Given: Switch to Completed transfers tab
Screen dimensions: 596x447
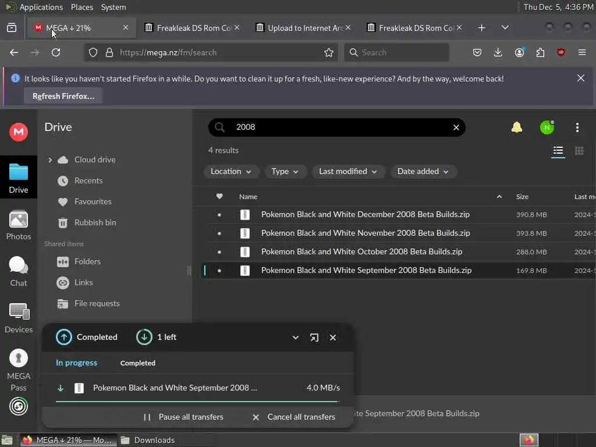Looking at the screenshot, I should tap(137, 363).
